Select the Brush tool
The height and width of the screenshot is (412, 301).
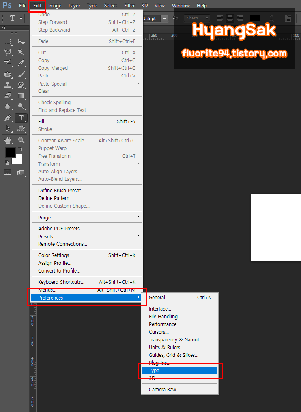(21, 75)
